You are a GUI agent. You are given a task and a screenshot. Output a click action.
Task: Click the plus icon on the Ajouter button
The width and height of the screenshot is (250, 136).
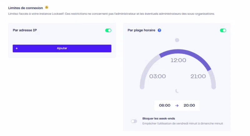(x=17, y=48)
